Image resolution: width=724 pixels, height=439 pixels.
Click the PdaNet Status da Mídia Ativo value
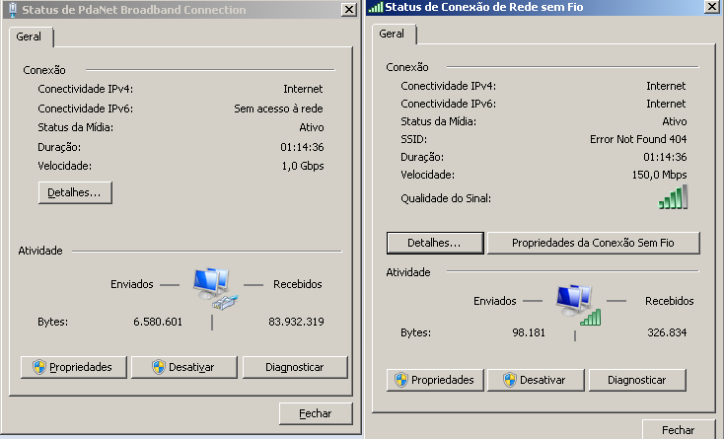coord(312,127)
